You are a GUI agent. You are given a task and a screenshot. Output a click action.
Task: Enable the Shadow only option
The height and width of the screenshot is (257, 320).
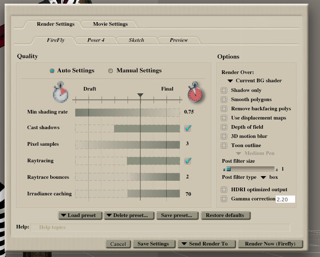(224, 90)
